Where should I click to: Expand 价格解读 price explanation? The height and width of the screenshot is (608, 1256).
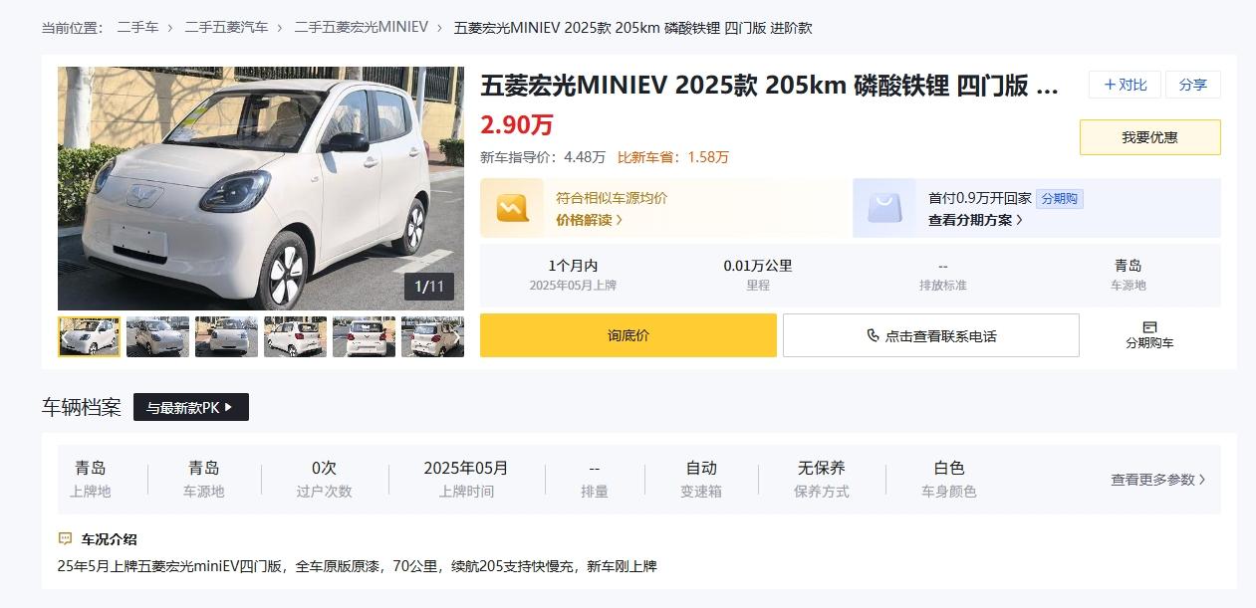click(589, 220)
